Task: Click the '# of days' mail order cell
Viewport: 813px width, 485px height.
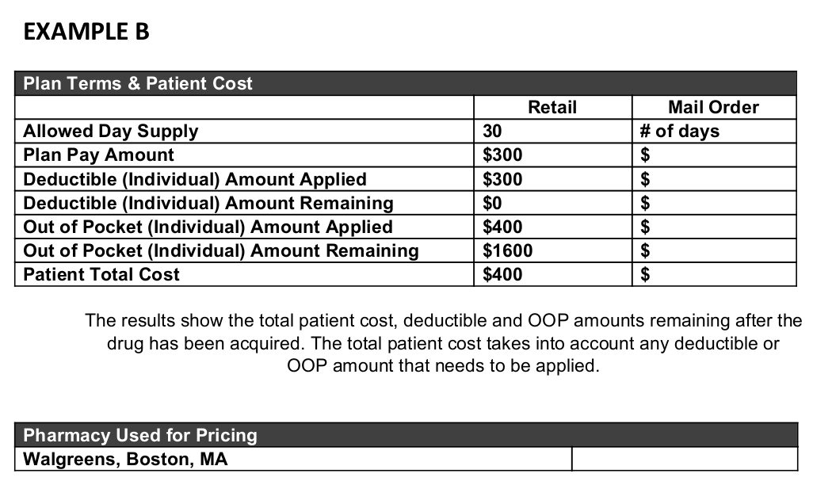Action: pyautogui.click(x=714, y=132)
